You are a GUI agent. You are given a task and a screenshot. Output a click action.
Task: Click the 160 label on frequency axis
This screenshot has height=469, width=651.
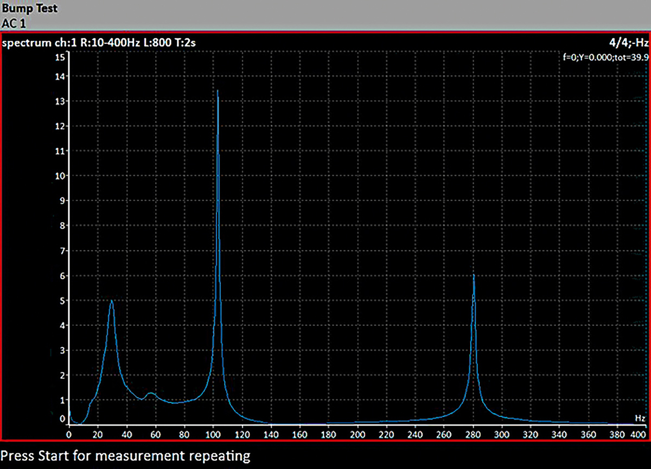pyautogui.click(x=300, y=435)
